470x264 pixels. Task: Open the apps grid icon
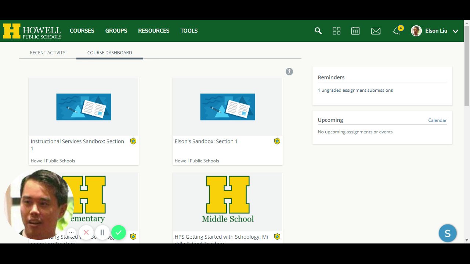click(337, 31)
